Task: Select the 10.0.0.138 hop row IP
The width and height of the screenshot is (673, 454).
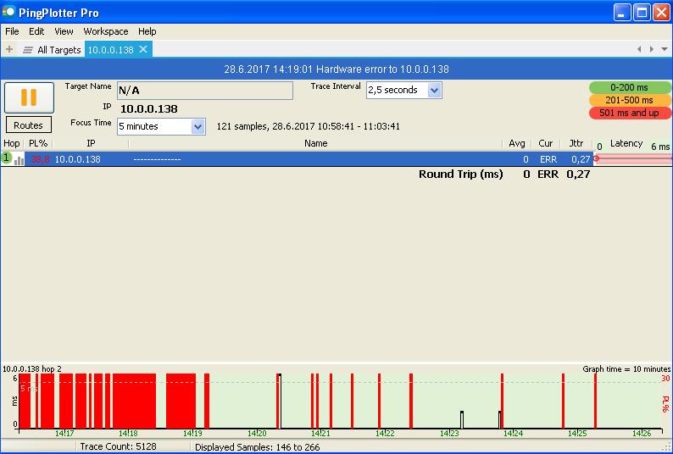Action: 77,159
